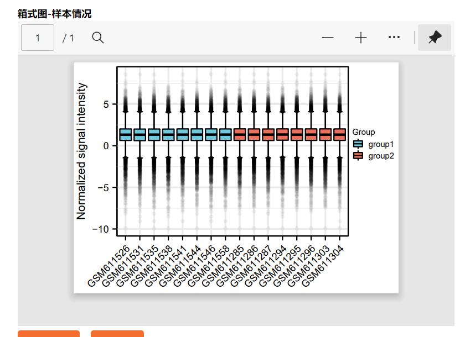
Task: Click the y-axis tick label '−5'
Action: click(x=104, y=188)
